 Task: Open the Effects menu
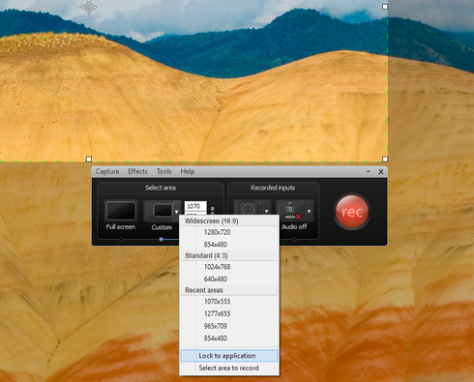click(x=137, y=171)
